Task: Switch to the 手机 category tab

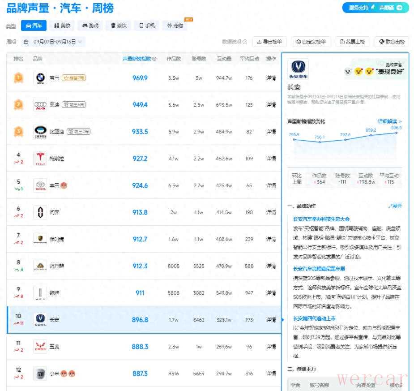Action: point(147,26)
